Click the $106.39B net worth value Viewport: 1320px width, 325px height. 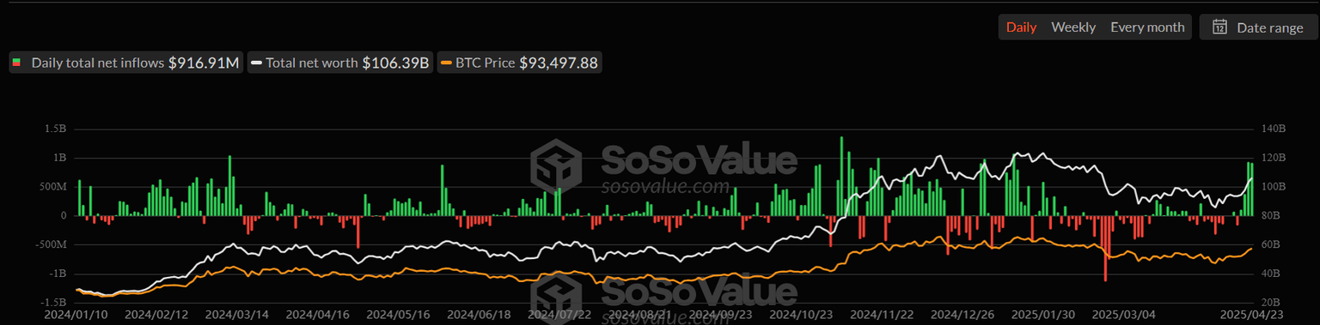click(x=395, y=63)
